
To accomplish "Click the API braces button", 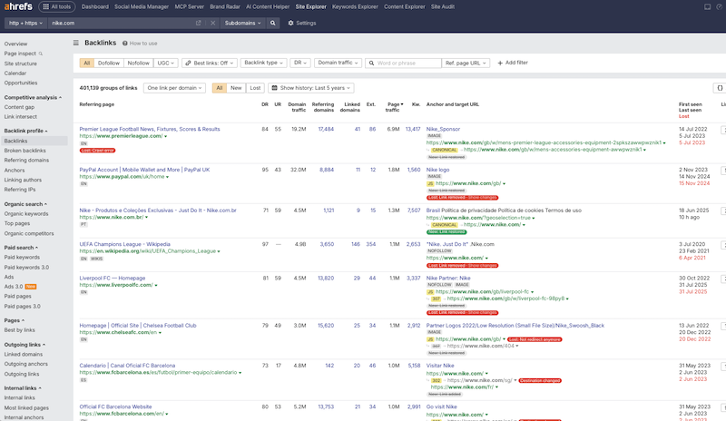I will click(x=720, y=87).
